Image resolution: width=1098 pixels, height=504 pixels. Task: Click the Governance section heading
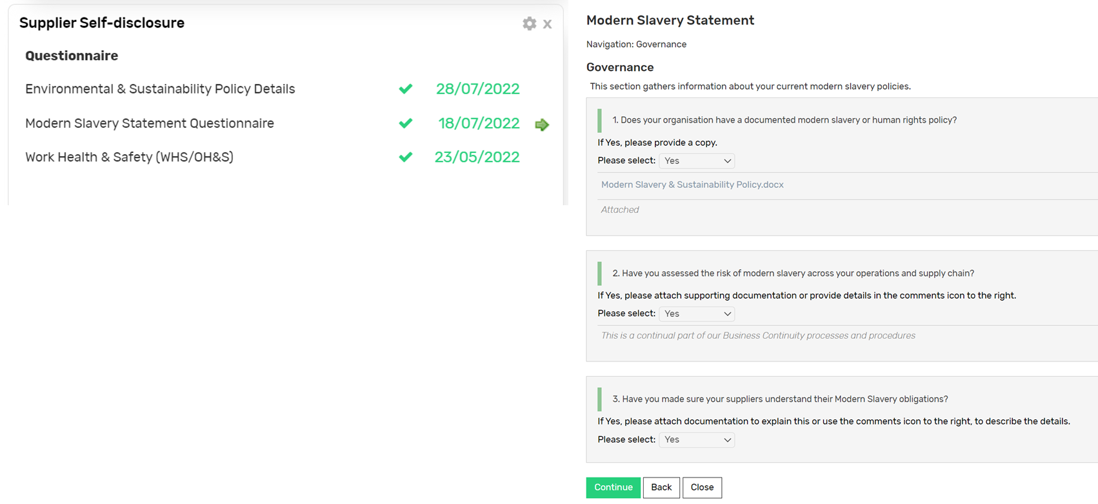620,67
